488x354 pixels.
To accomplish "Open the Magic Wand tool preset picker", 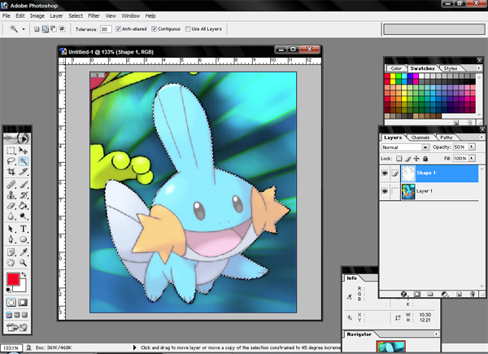I will tap(24, 29).
